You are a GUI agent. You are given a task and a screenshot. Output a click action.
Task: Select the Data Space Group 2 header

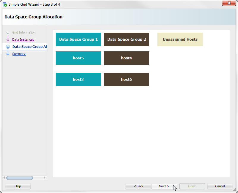click(127, 39)
